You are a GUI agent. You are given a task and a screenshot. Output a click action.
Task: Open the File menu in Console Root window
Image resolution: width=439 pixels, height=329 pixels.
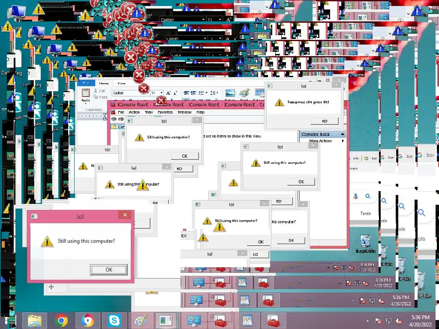coord(120,112)
